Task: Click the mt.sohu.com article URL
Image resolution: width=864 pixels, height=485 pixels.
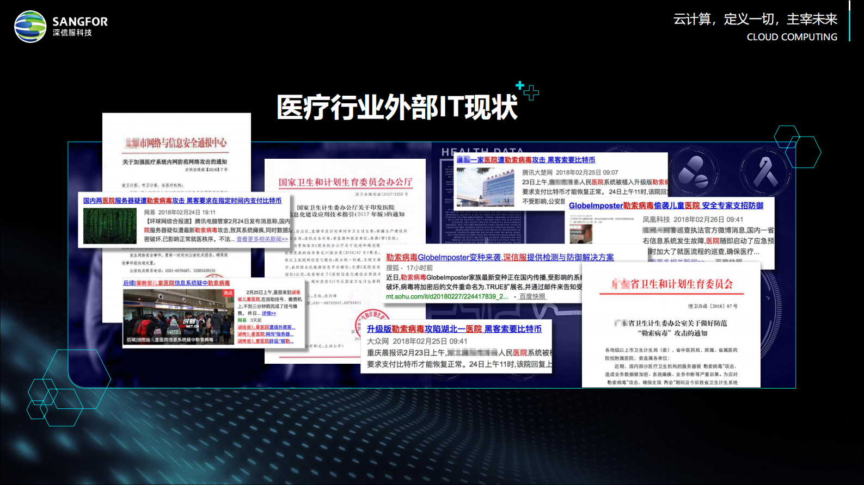Action: click(448, 296)
